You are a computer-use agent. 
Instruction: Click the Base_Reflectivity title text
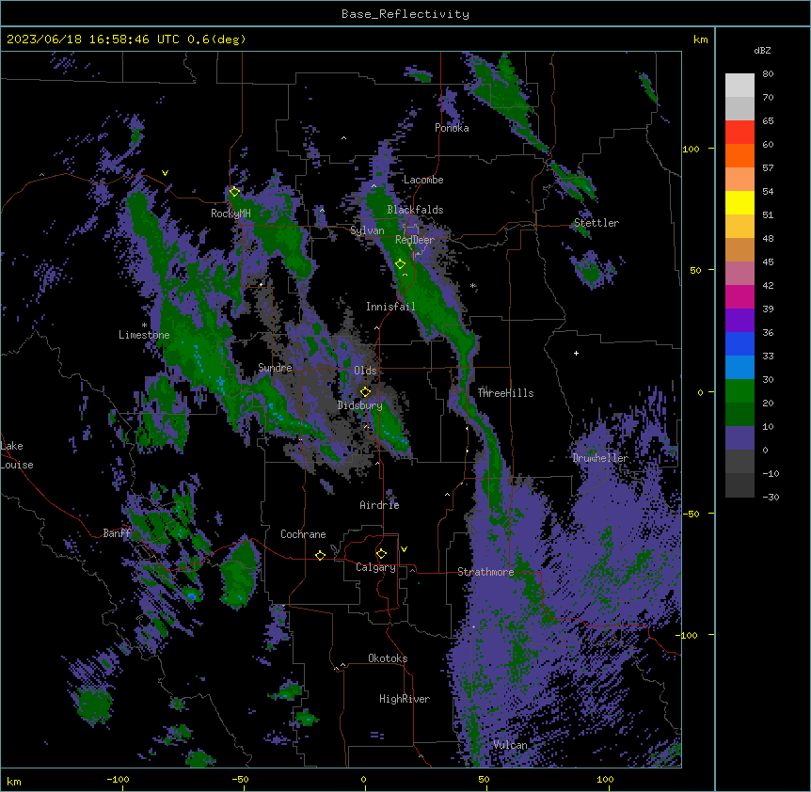[x=405, y=14]
